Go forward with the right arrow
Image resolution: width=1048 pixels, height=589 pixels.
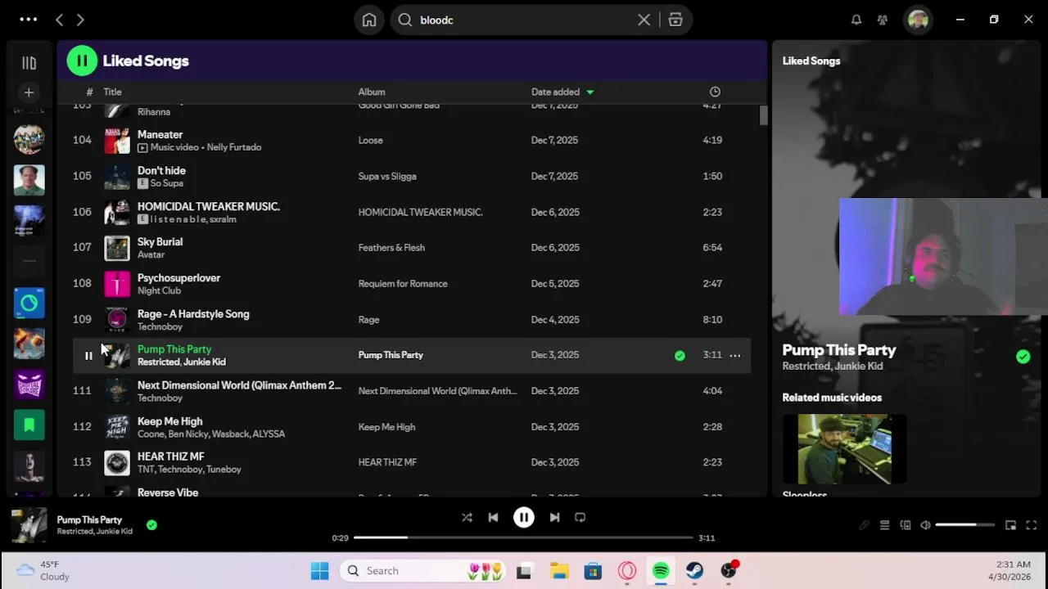point(80,20)
